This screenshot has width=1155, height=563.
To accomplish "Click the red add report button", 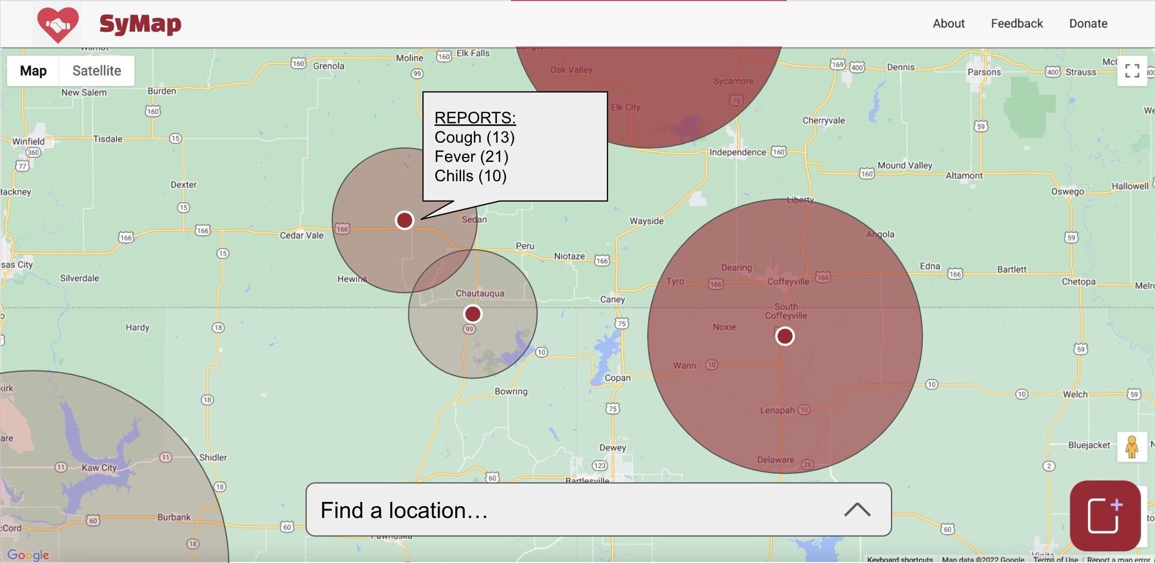I will [x=1105, y=516].
